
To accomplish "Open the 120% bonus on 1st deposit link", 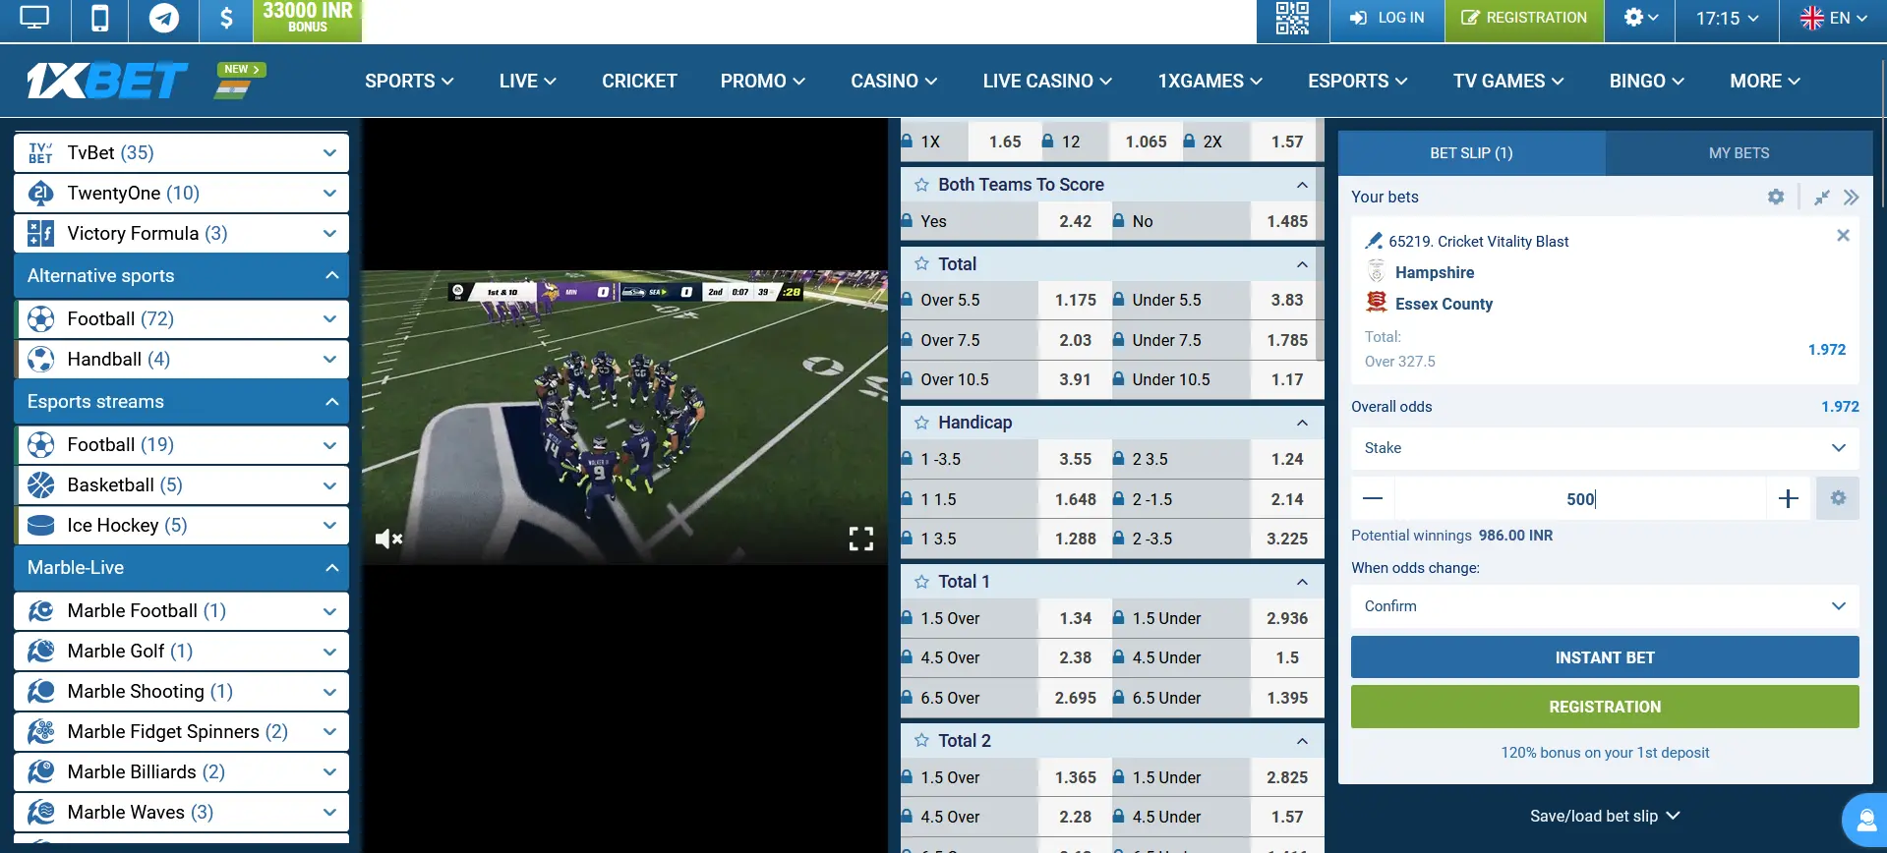I will point(1605,753).
